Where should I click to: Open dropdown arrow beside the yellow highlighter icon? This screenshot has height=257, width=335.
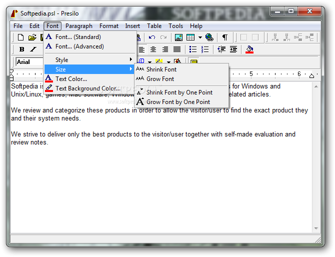tap(168, 61)
